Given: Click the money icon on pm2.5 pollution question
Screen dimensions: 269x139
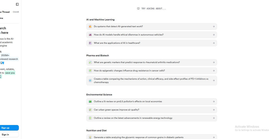Looking at the screenshot, I should (x=90, y=102).
